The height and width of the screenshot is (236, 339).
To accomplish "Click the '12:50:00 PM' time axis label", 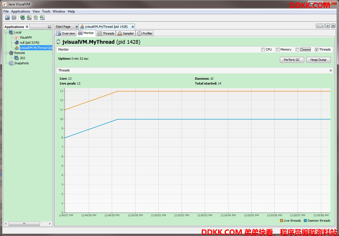I will coord(135,215).
